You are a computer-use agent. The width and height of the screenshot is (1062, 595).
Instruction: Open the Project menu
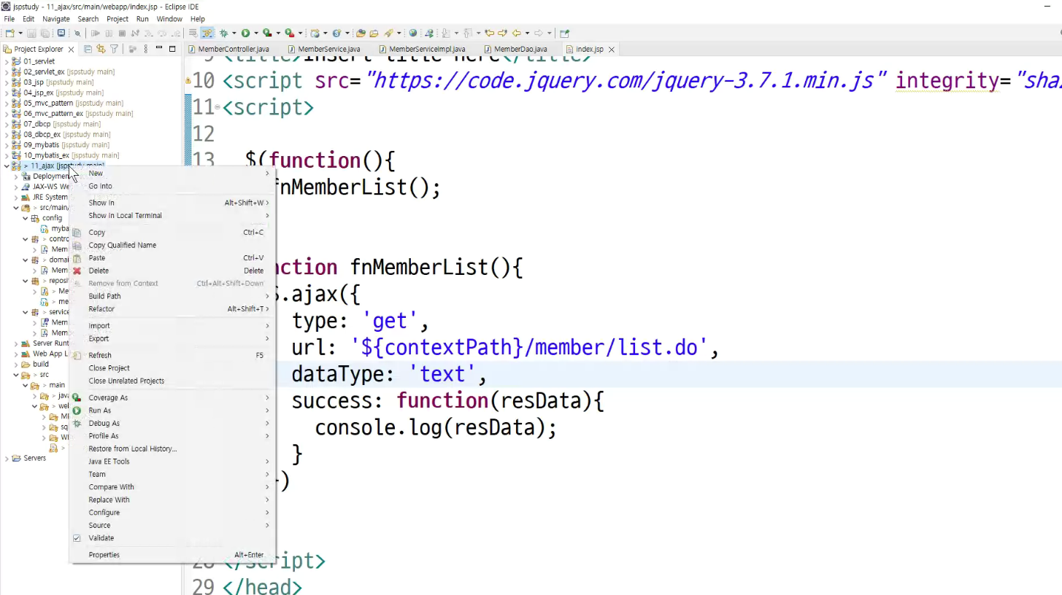(118, 19)
